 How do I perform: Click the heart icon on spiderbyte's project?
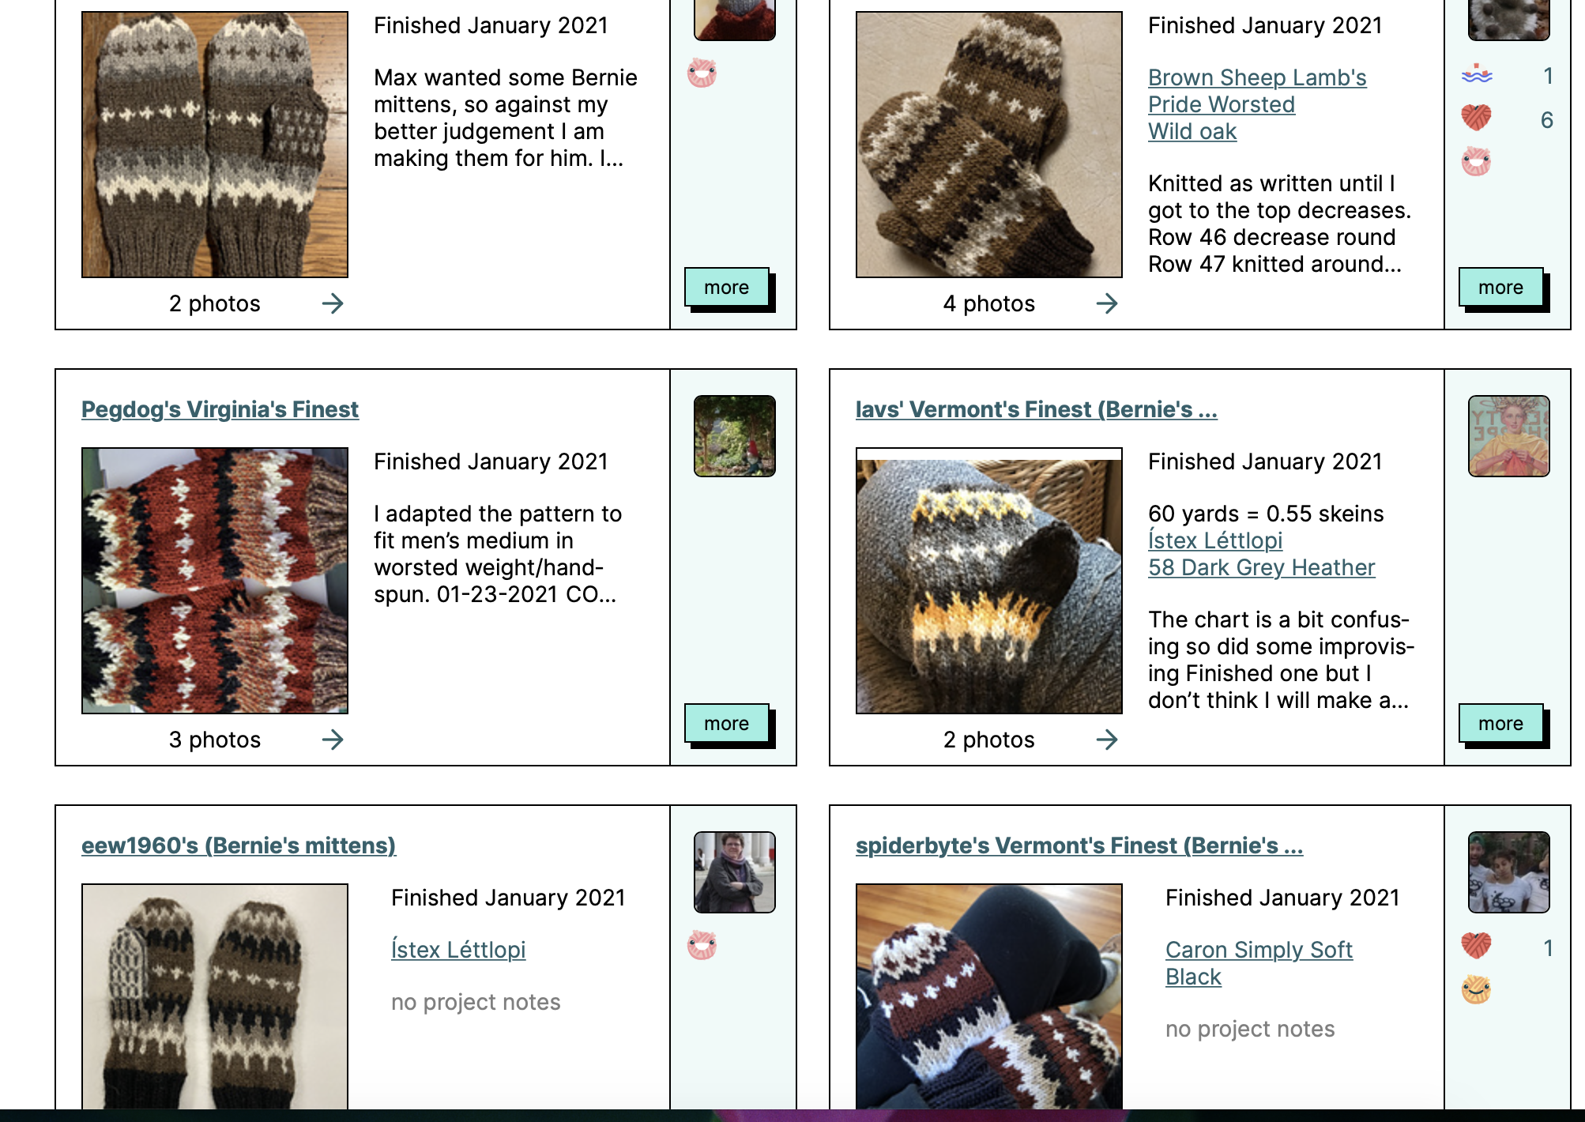tap(1476, 945)
